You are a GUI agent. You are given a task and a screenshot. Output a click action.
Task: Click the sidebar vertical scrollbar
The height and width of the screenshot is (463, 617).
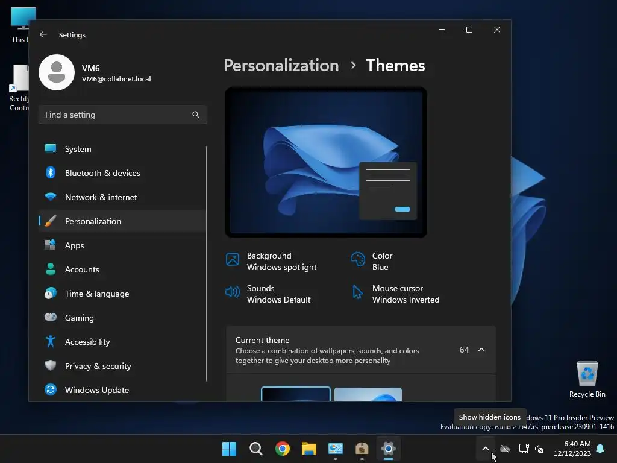tap(207, 264)
